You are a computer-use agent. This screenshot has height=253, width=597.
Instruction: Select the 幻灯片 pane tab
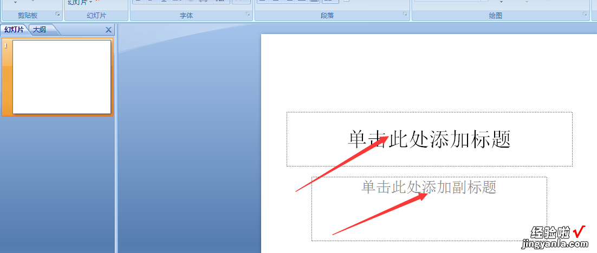[14, 30]
